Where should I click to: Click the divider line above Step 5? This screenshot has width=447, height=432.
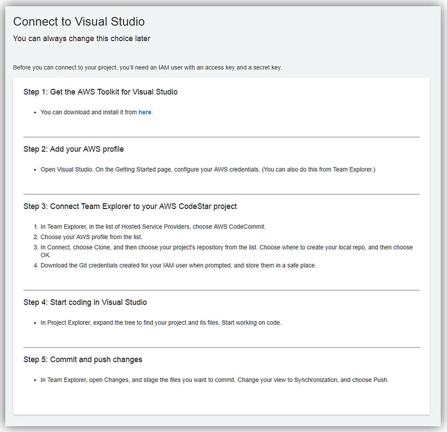pos(221,348)
